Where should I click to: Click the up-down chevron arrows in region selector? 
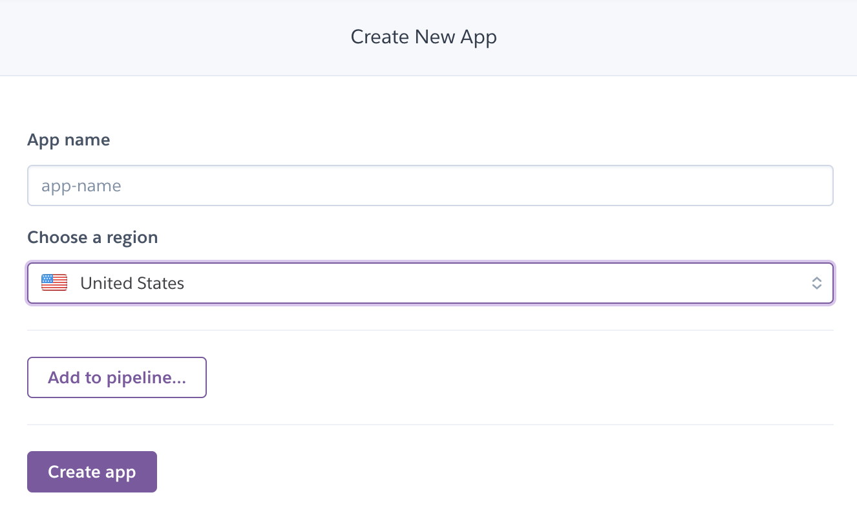[x=817, y=283]
